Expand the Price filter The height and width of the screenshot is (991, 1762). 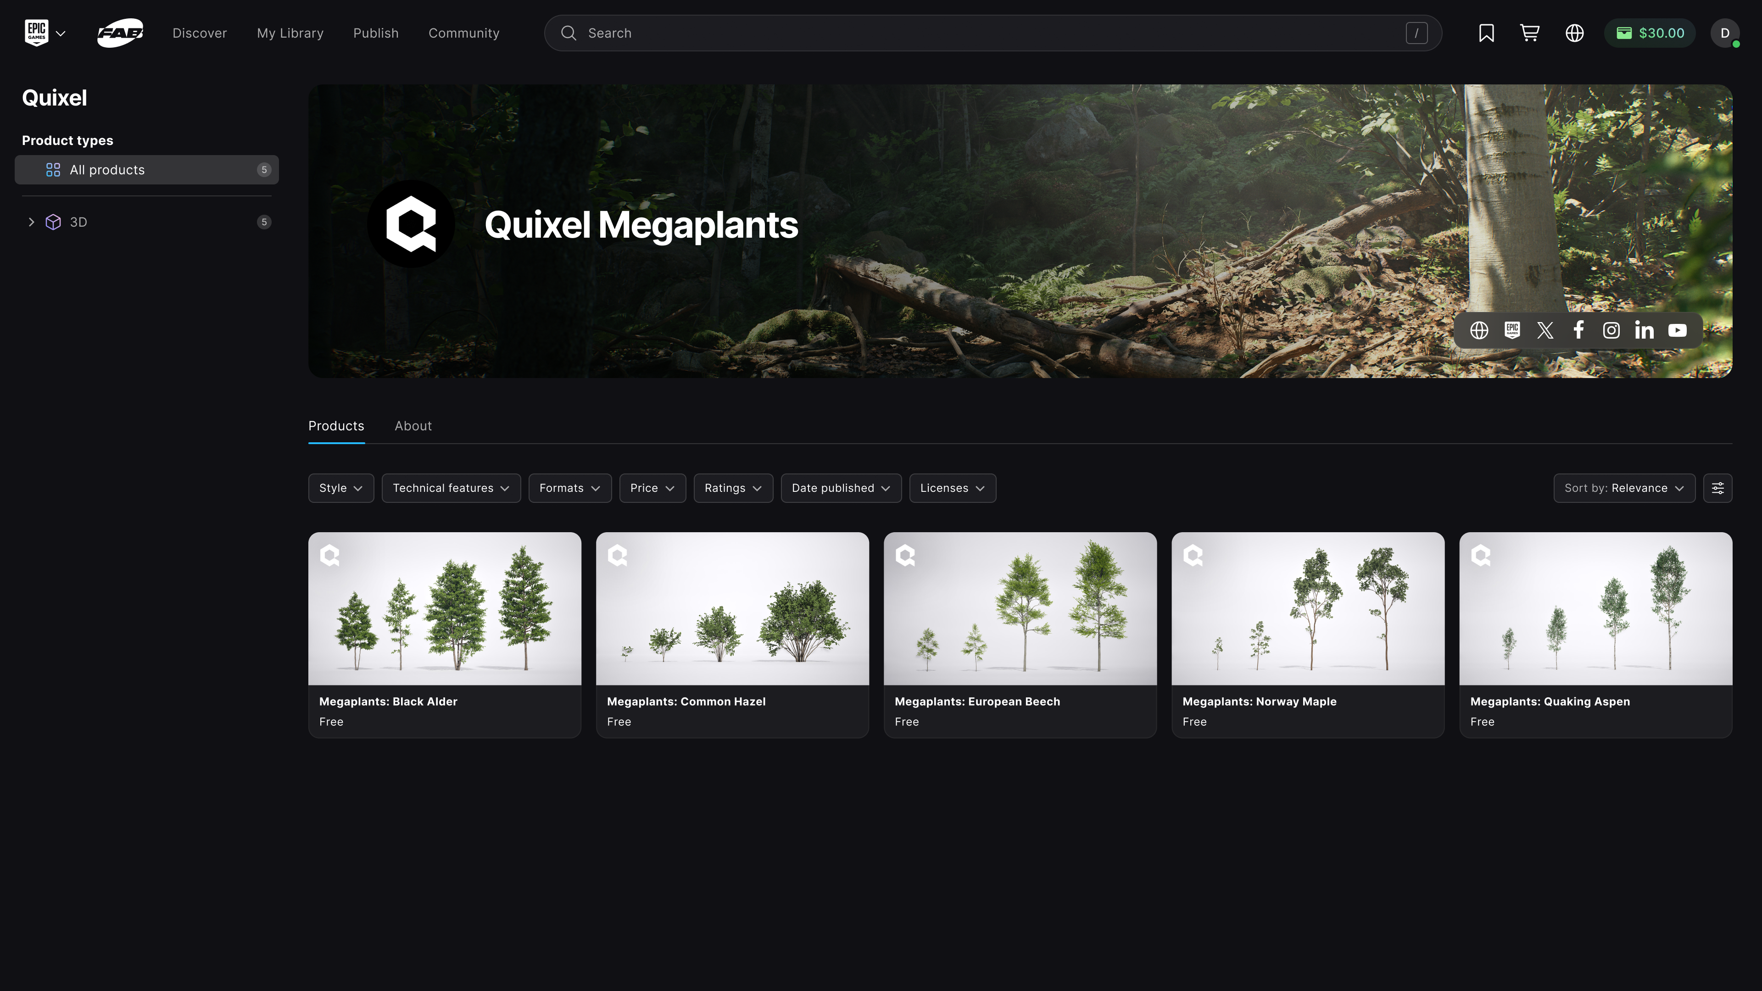tap(652, 488)
